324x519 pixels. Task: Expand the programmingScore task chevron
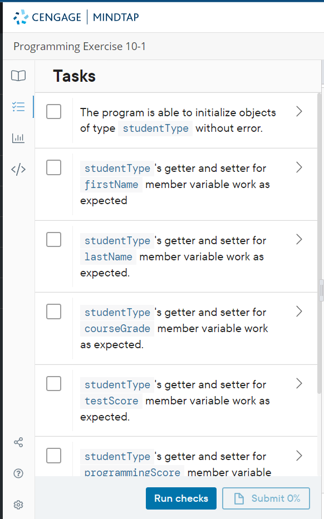point(299,456)
